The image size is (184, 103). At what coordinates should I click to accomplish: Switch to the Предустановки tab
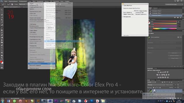tap(143, 11)
